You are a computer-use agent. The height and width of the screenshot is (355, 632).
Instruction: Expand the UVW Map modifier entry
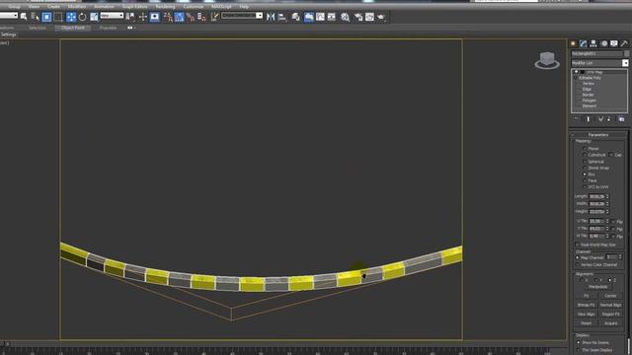pyautogui.click(x=576, y=72)
